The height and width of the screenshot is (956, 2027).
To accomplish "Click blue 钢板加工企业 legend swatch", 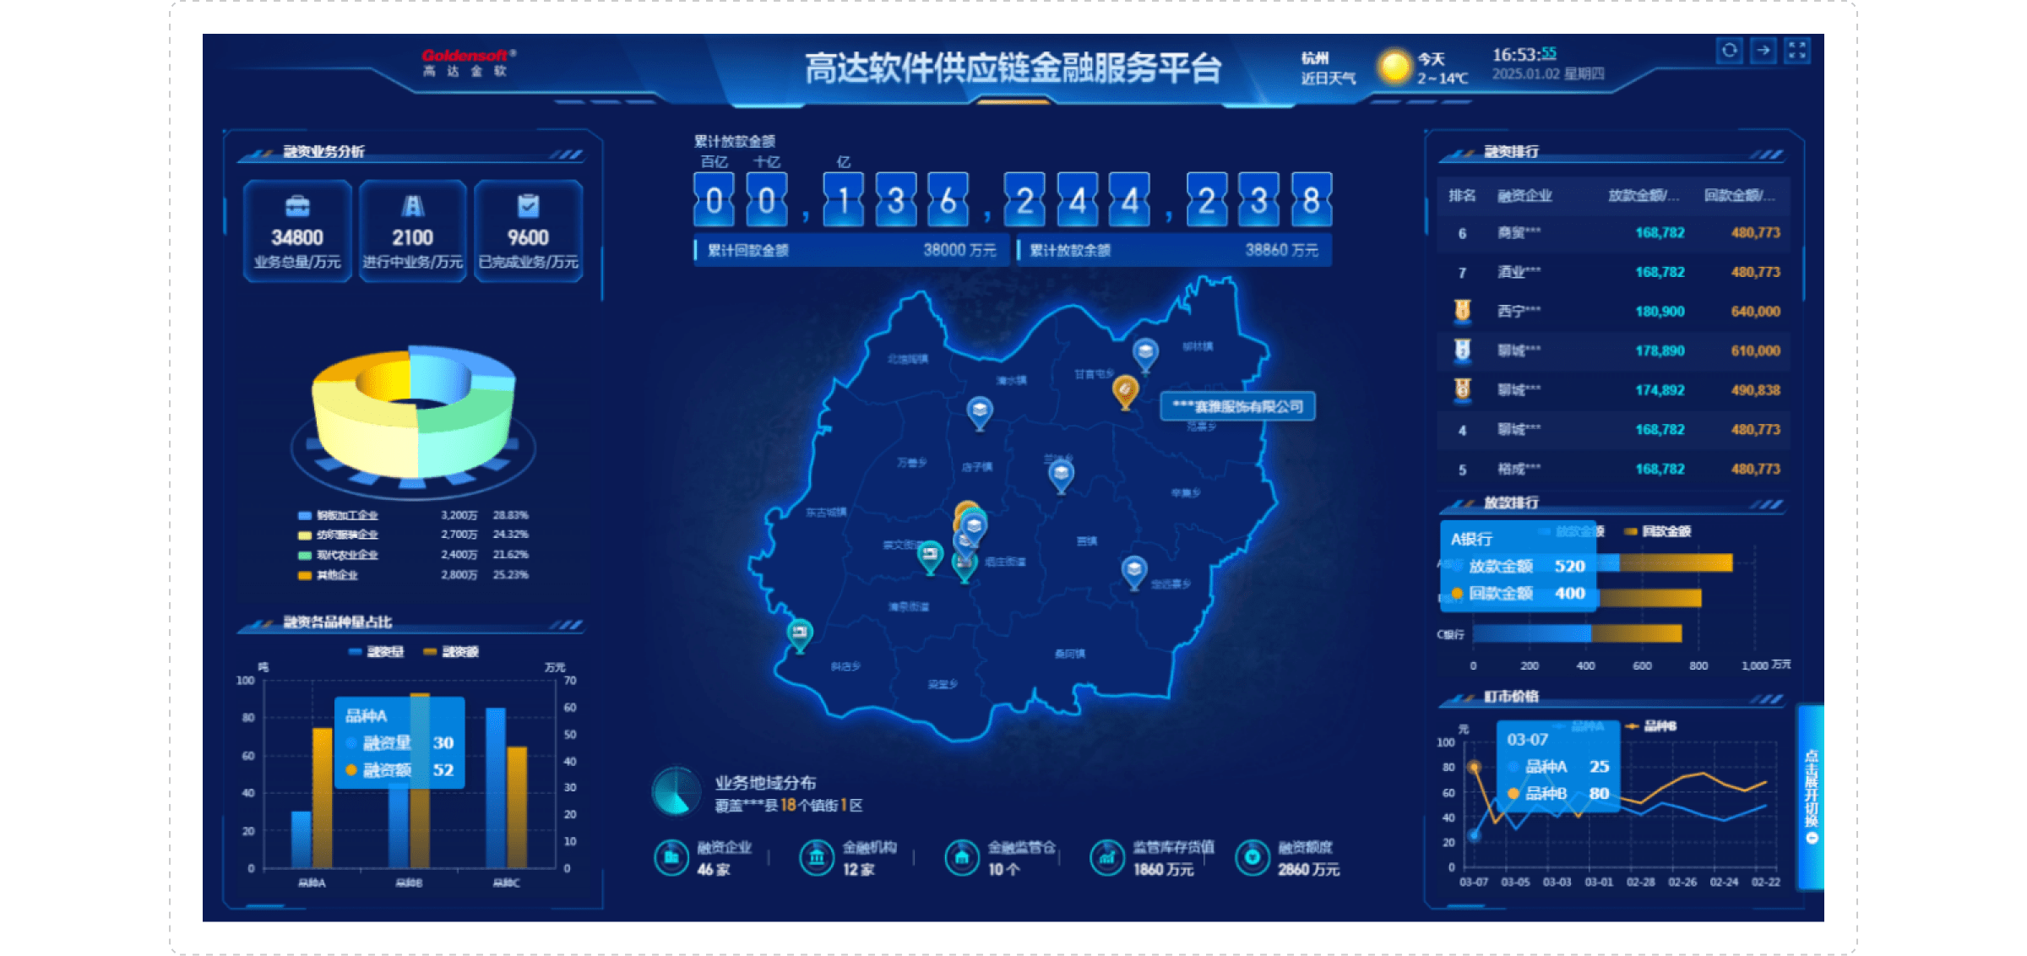I will (x=304, y=515).
